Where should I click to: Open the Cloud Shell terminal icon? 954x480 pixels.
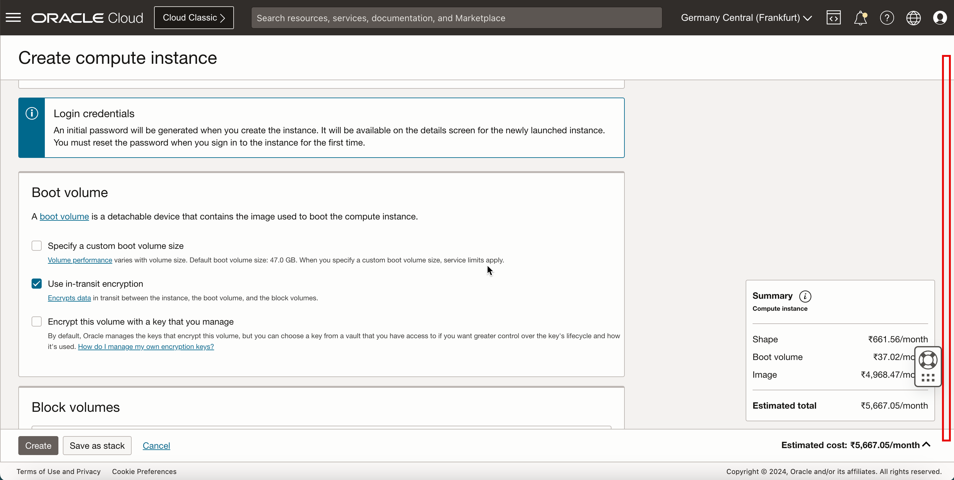pos(833,17)
